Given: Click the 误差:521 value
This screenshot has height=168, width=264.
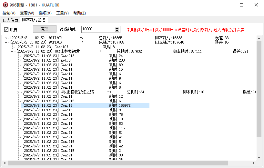Looking at the screenshot, I should click(240, 51).
